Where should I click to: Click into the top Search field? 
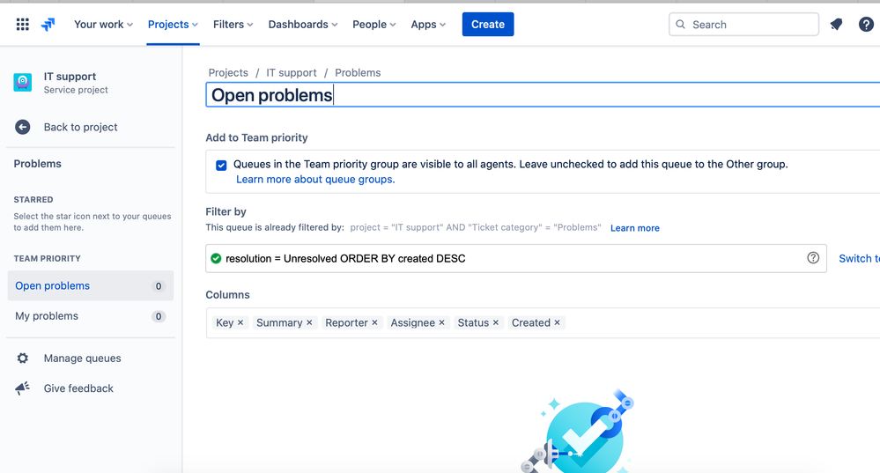click(743, 24)
